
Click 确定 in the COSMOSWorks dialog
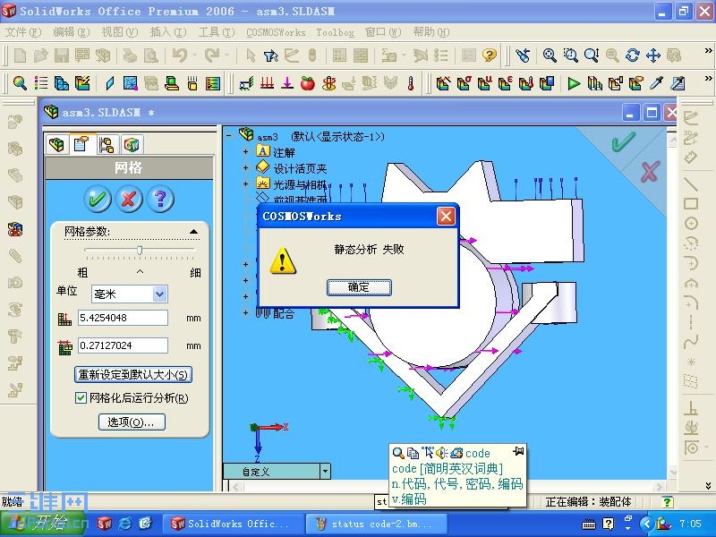coord(359,287)
